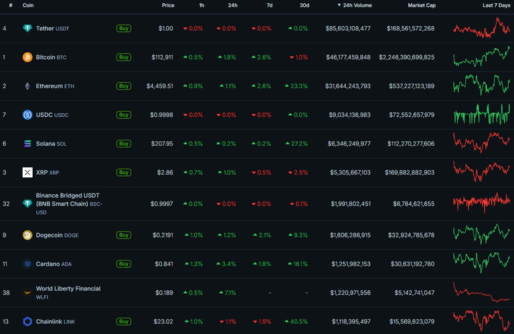View Bitcoin 7-day sparkline chart
The image size is (514, 334).
(482, 57)
